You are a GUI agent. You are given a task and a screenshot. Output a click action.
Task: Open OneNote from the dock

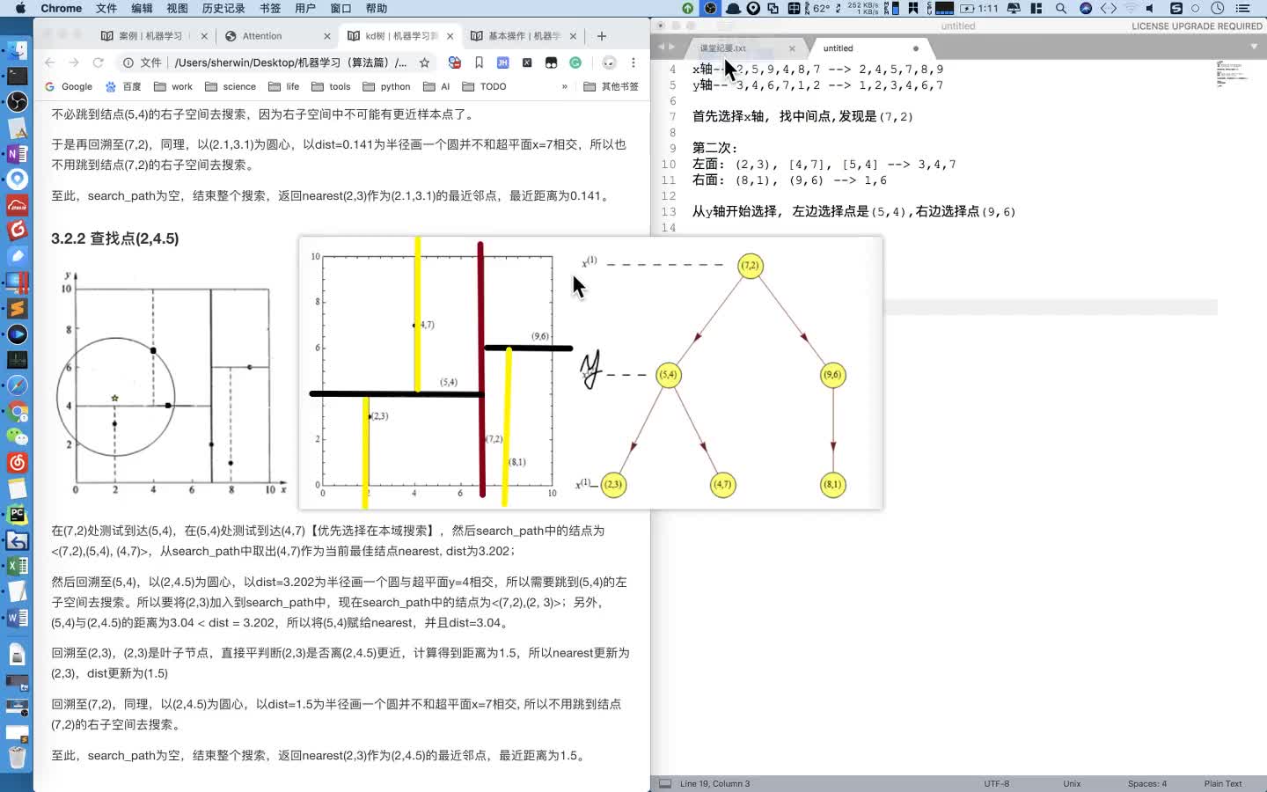click(x=17, y=154)
